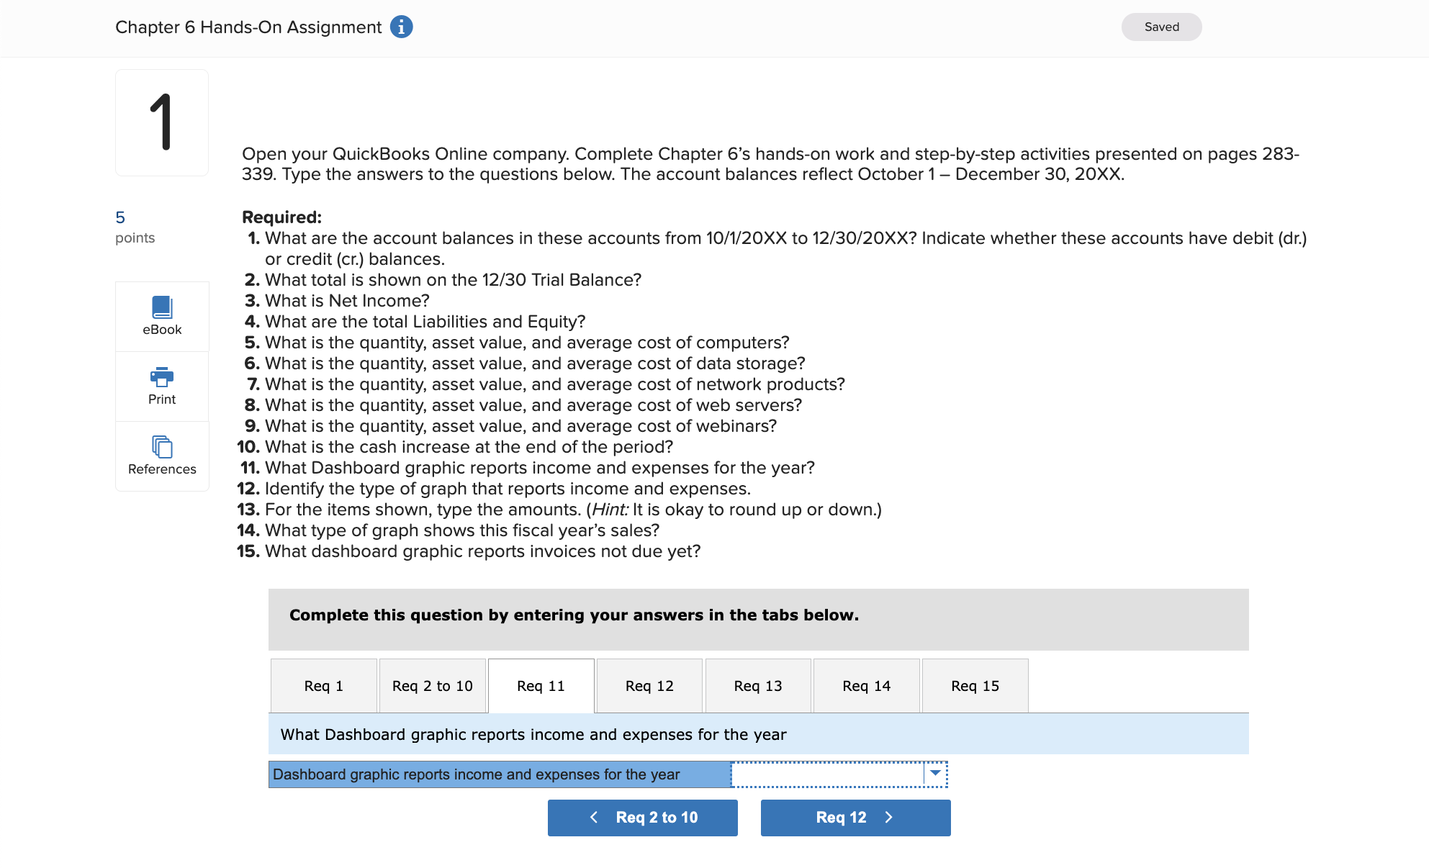1429x868 pixels.
Task: Click question 12 about type of graph
Action: pyautogui.click(x=508, y=489)
